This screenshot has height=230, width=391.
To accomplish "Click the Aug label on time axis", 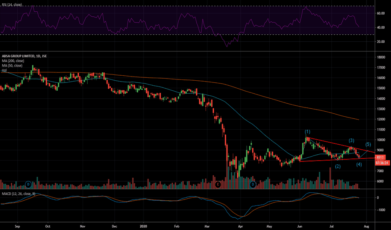I will coord(366,226).
